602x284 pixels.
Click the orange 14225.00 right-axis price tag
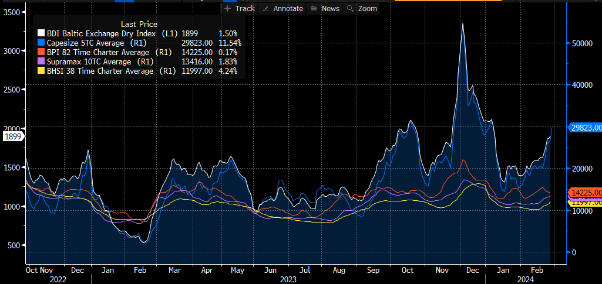[586, 192]
